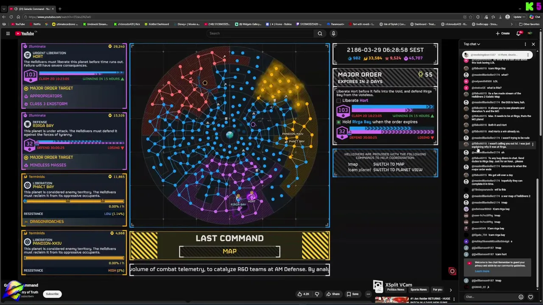Image resolution: width=543 pixels, height=305 pixels.
Task: Open options on pinned revolvingdcon1337 message
Action: pyautogui.click(x=528, y=55)
